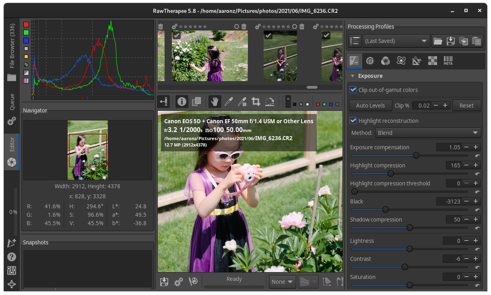491x295 pixels.
Task: Uncheck Clip out-of-gamut colors
Action: [353, 90]
